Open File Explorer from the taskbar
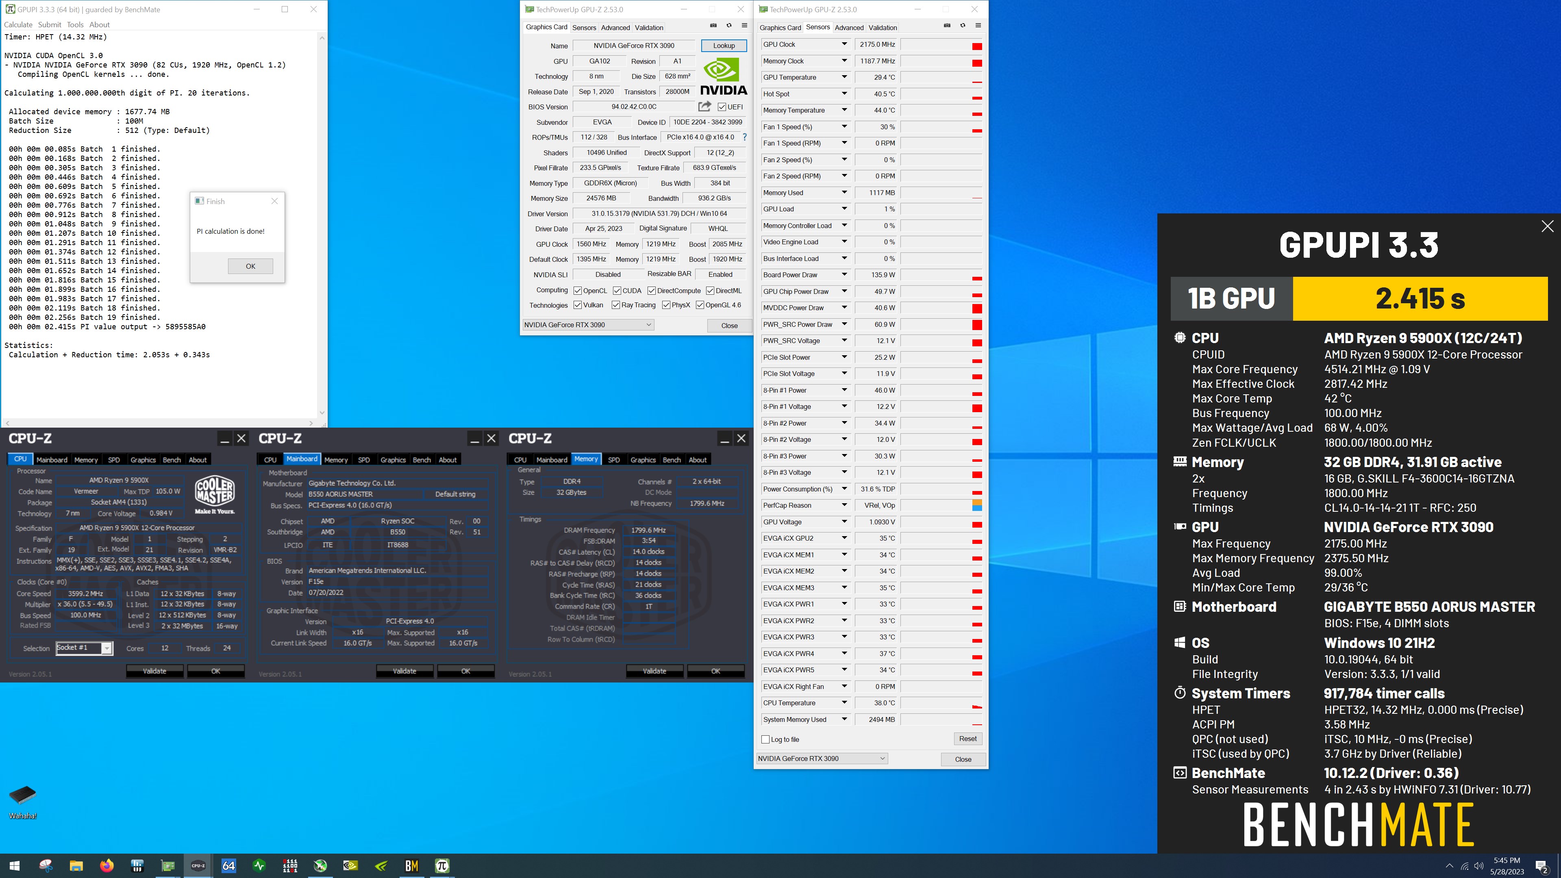The height and width of the screenshot is (878, 1561). pyautogui.click(x=76, y=865)
